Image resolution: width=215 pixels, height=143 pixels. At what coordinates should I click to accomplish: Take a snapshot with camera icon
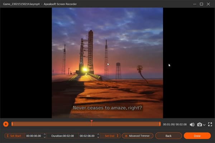coord(200,124)
